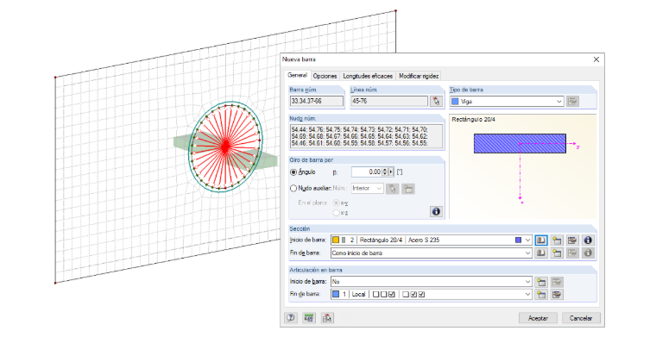The image size is (656, 362).
Task: Click the Cancelar button
Action: [581, 318]
